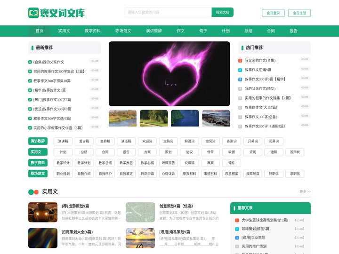Click rank badge beside 我的父亲作文(精华)
The width and height of the screenshot is (339, 254).
(x=240, y=89)
